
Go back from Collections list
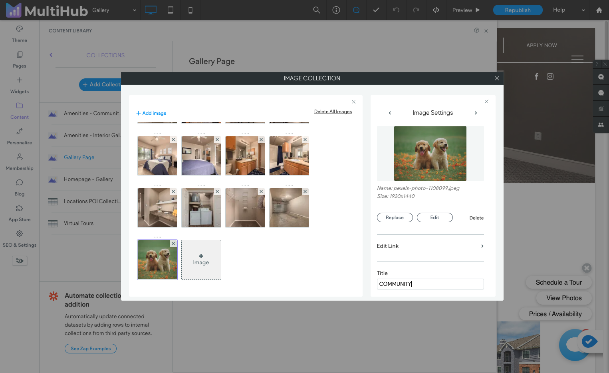click(51, 55)
